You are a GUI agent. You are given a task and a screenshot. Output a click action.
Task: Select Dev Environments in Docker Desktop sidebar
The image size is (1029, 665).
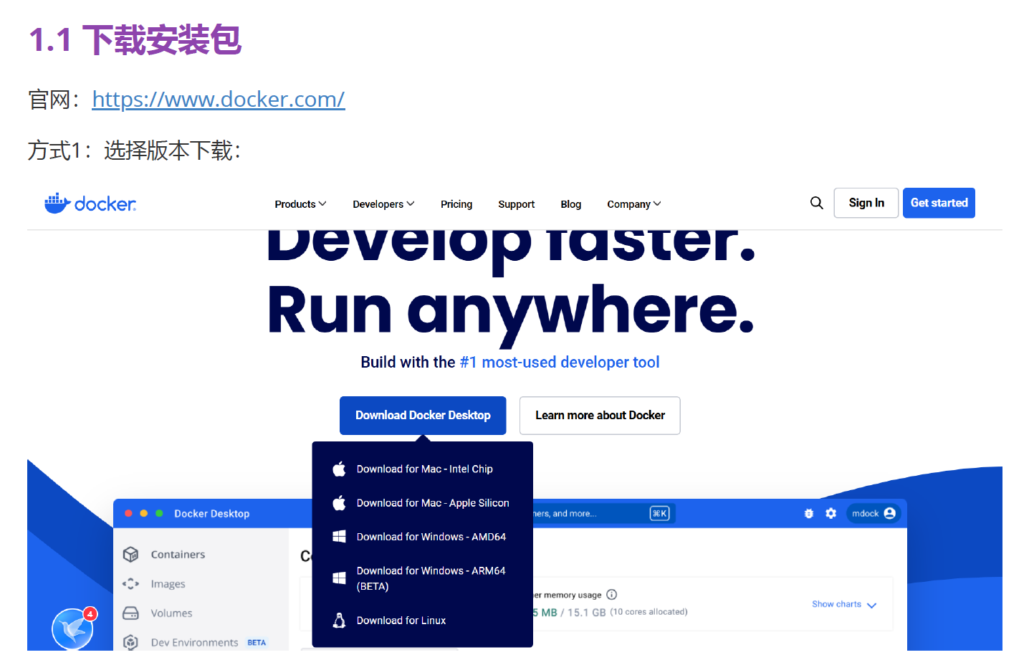coord(194,642)
